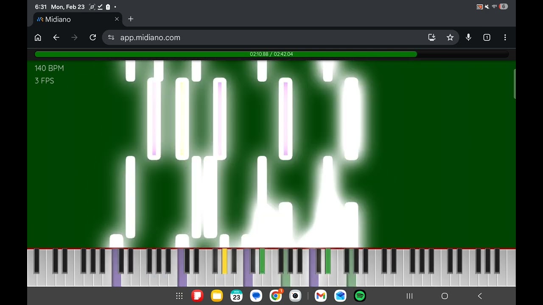Click the app.midiano.com address bar
Screen dimensions: 543x305
pyautogui.click(x=280, y=38)
